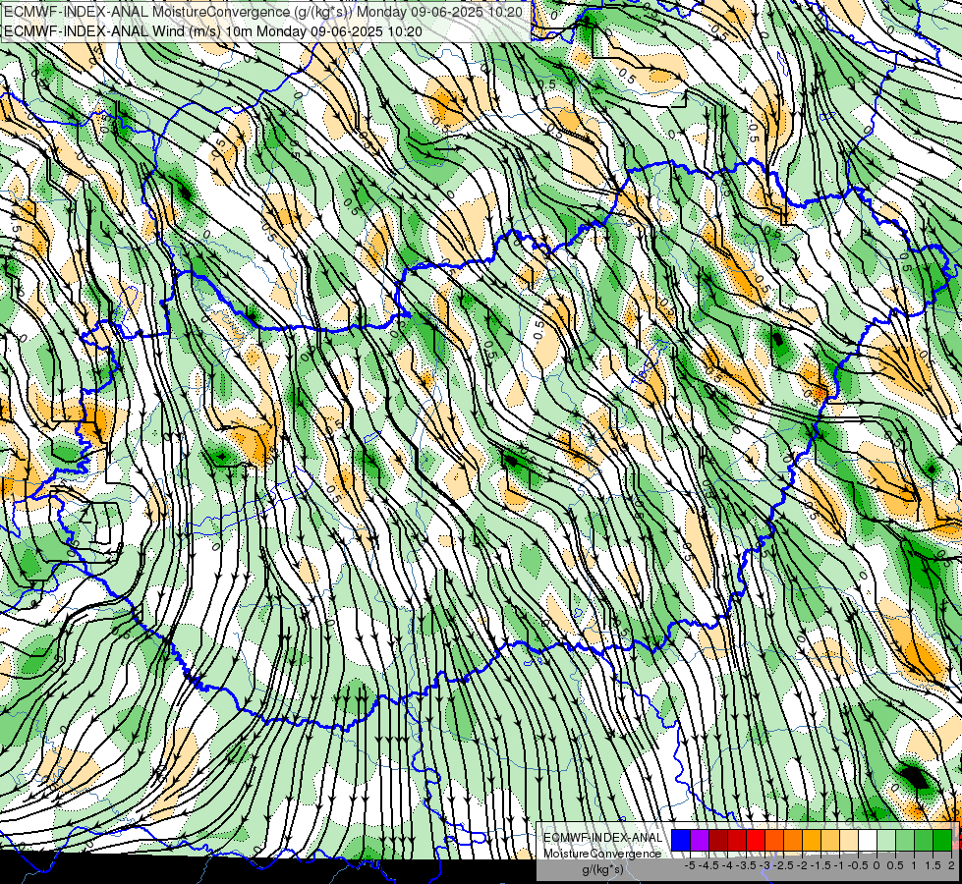Click the '-4' legend tick label
Viewport: 962px width, 884px height.
pyautogui.click(x=727, y=865)
